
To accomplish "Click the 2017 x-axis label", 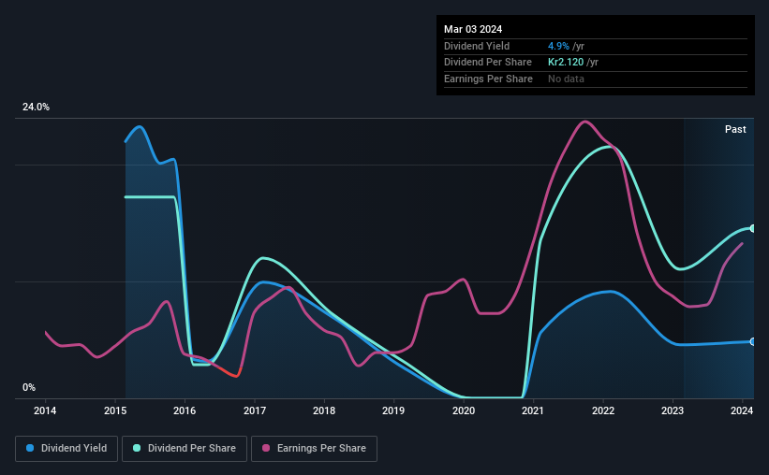I will tap(255, 410).
